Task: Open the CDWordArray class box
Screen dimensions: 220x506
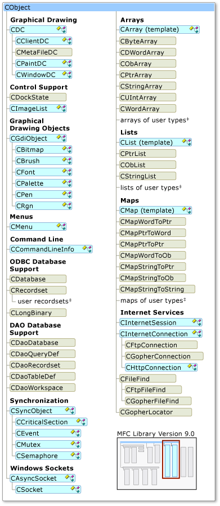Action: tap(148, 52)
